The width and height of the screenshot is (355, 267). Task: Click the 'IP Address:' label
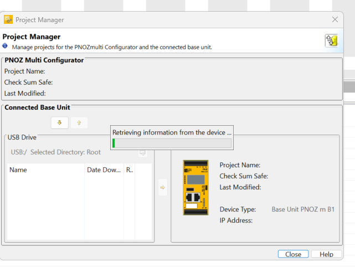[x=236, y=220]
